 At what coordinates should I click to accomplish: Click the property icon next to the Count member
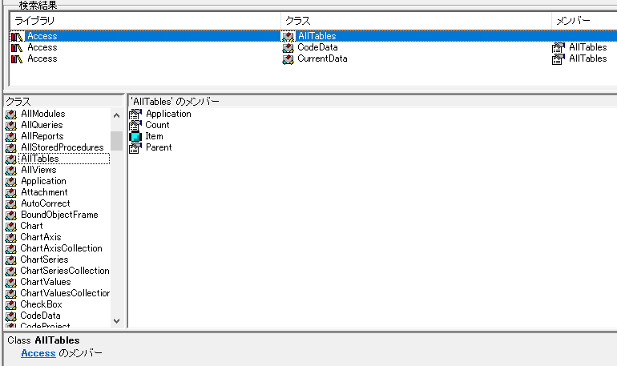point(135,126)
